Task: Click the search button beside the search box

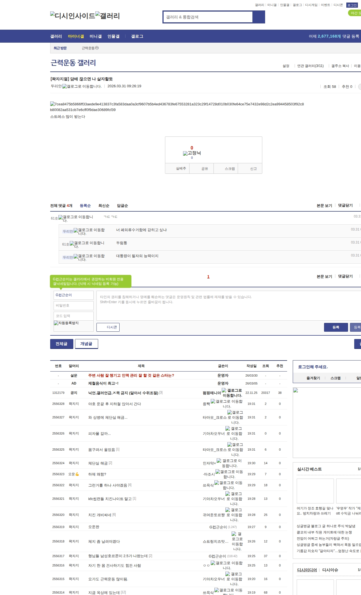Action: [259, 17]
